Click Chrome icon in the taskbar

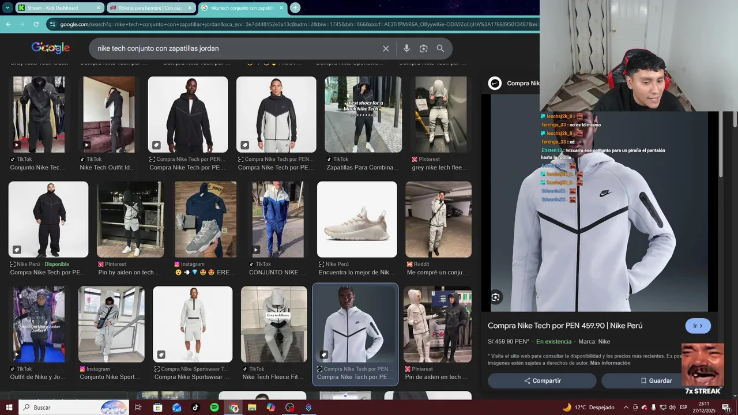pos(234,408)
